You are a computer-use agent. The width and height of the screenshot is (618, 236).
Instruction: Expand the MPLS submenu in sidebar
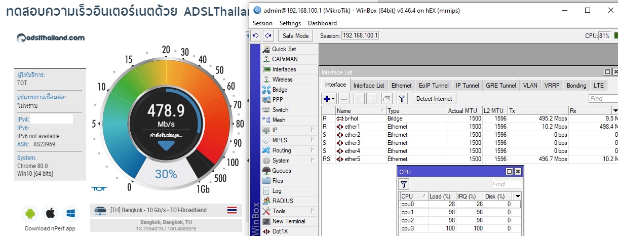313,140
